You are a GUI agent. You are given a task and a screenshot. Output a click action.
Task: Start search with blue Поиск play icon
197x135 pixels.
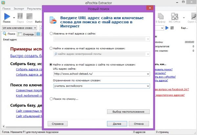tap(7, 17)
